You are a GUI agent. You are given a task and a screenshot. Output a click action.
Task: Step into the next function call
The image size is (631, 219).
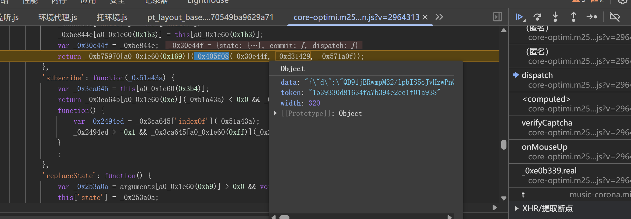click(555, 17)
